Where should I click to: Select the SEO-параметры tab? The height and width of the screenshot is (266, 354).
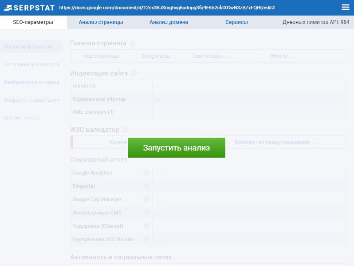(33, 22)
